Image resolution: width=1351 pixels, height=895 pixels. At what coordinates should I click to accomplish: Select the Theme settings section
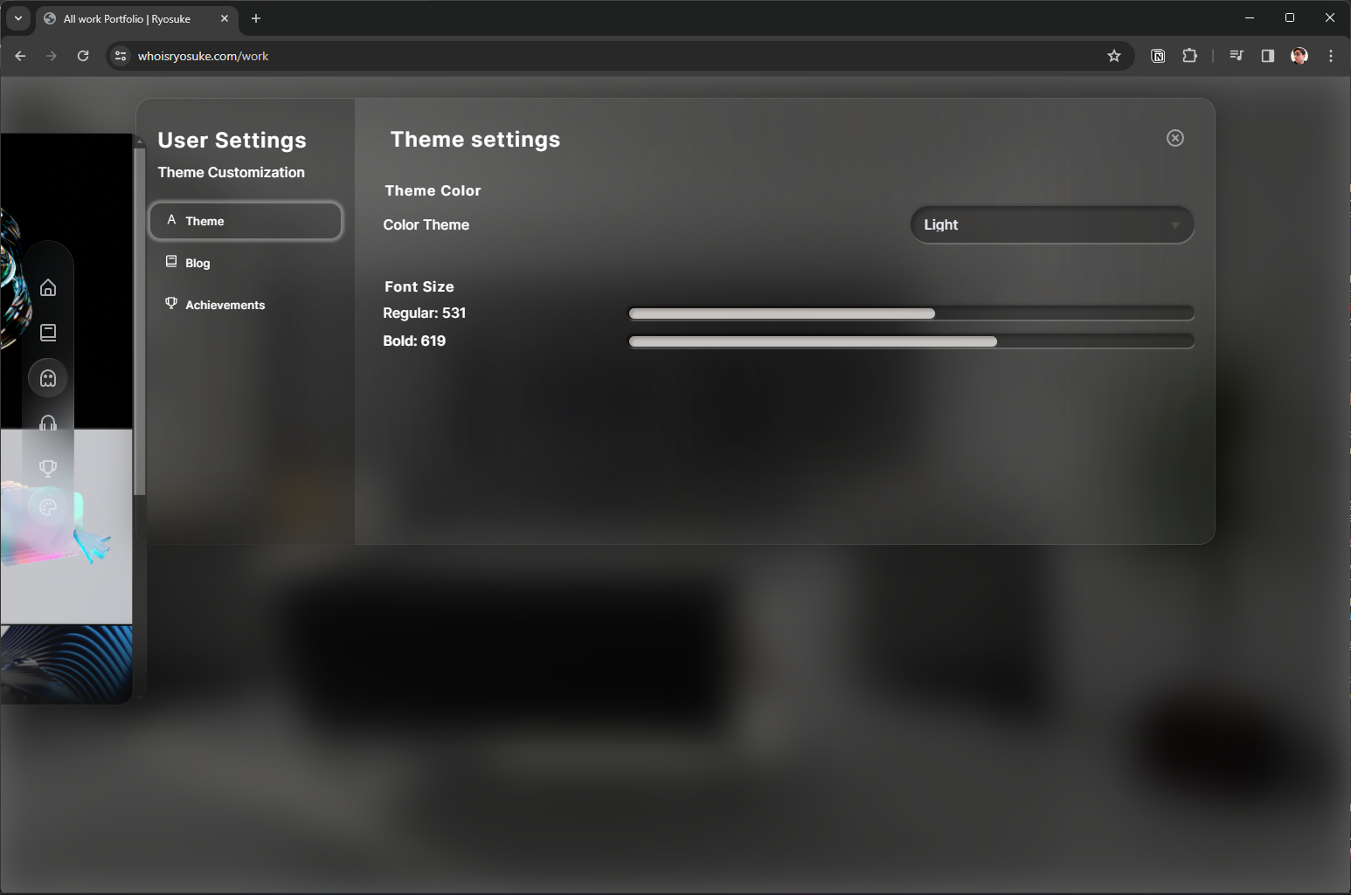point(246,221)
